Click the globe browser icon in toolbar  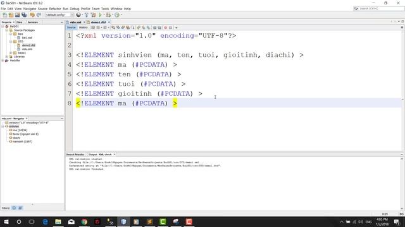78,15
